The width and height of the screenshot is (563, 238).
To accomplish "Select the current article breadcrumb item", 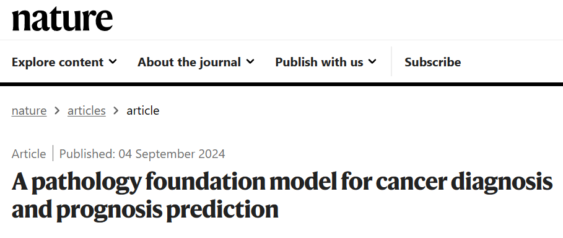I will [143, 111].
